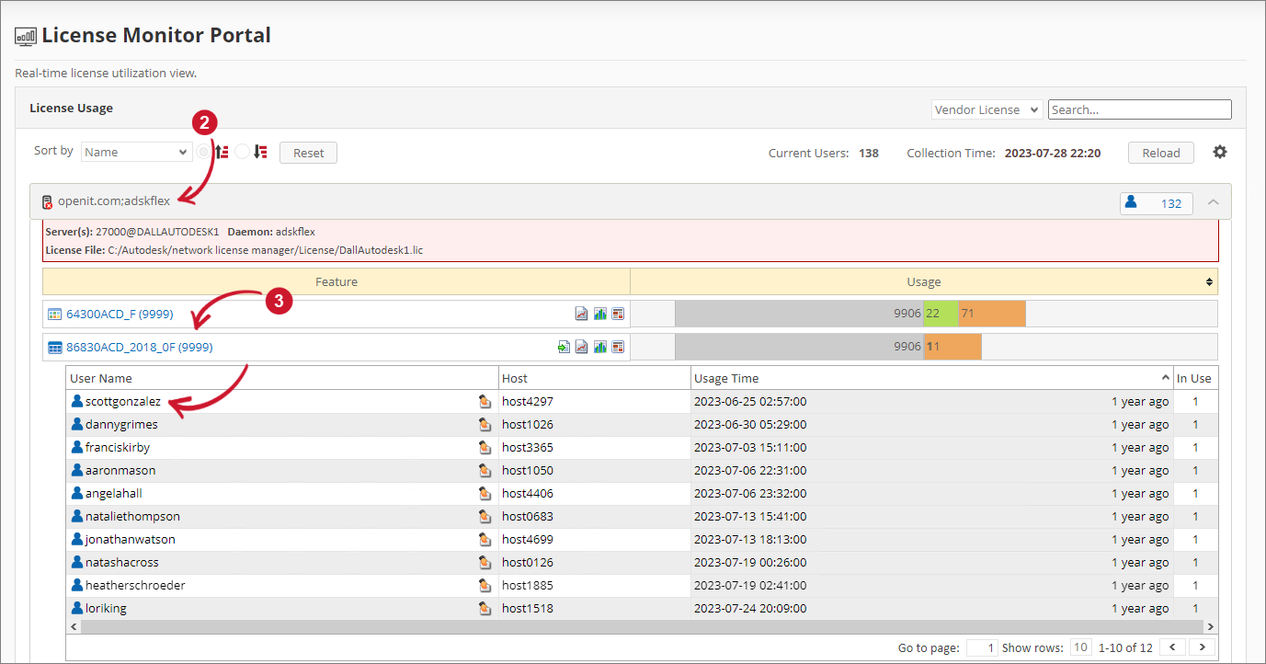
Task: Click user details icon for aaronmason
Action: 485,471
